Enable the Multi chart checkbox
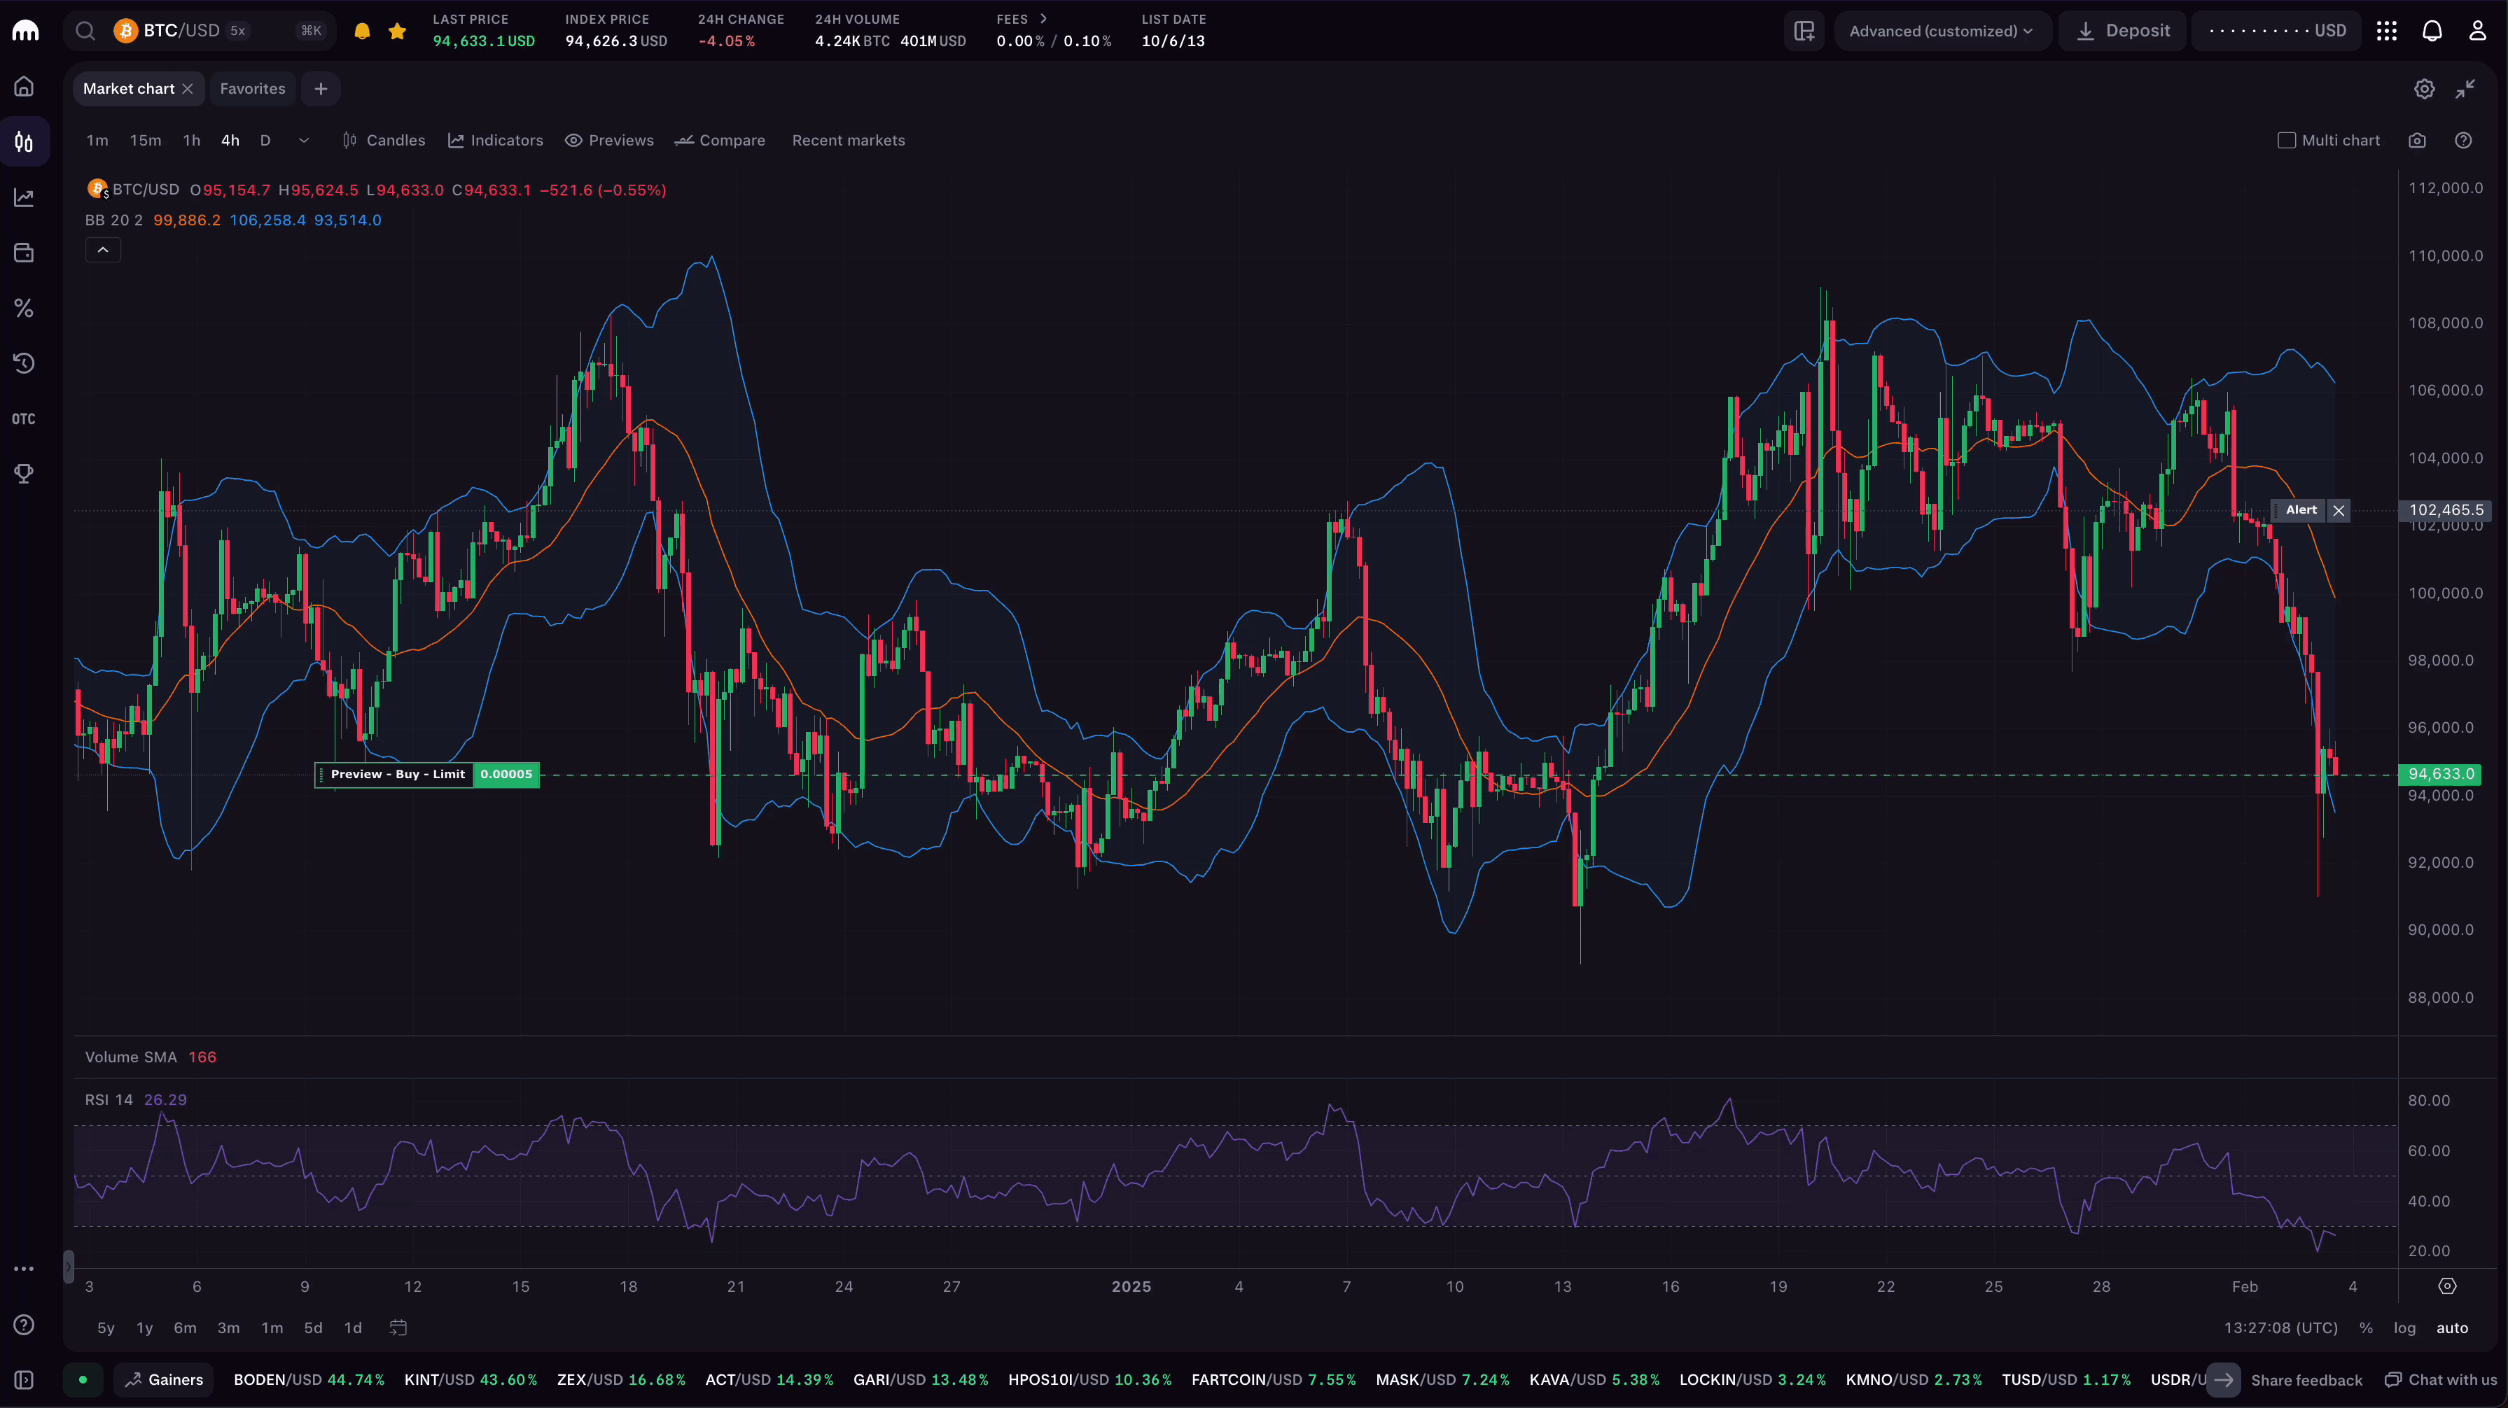 coord(2287,141)
